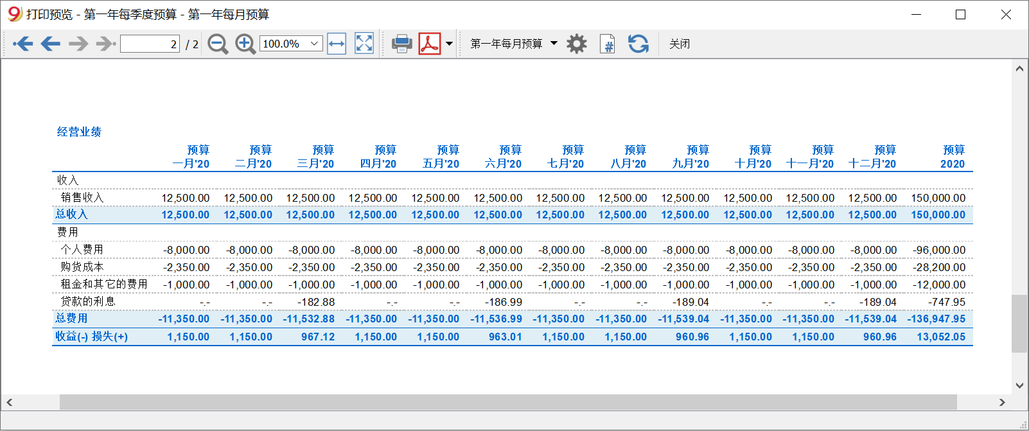The height and width of the screenshot is (431, 1029).
Task: Click the value 13,052.05
Action: click(x=941, y=337)
